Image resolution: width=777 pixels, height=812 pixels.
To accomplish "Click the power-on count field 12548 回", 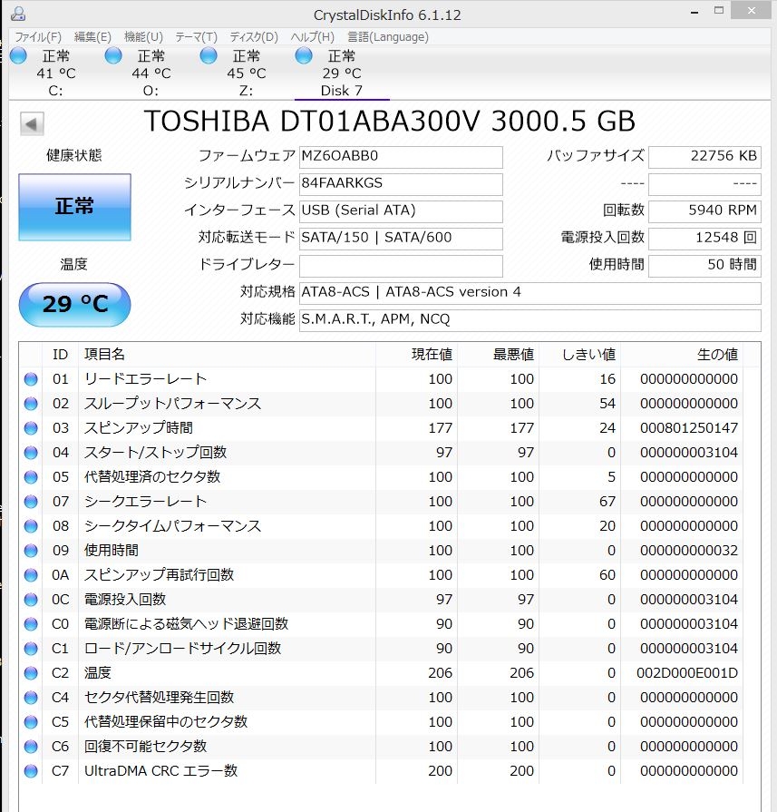I will (704, 239).
